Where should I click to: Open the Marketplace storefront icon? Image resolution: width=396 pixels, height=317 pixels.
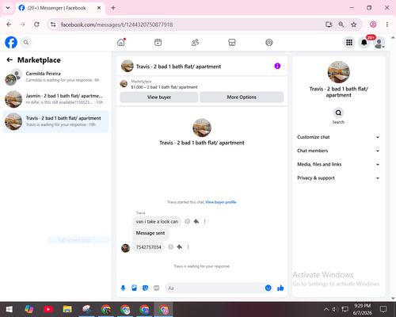tap(232, 42)
